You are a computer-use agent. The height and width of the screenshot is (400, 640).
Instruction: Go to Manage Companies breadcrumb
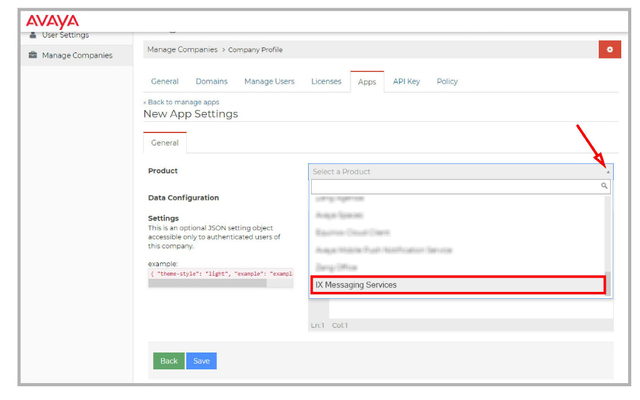(182, 49)
